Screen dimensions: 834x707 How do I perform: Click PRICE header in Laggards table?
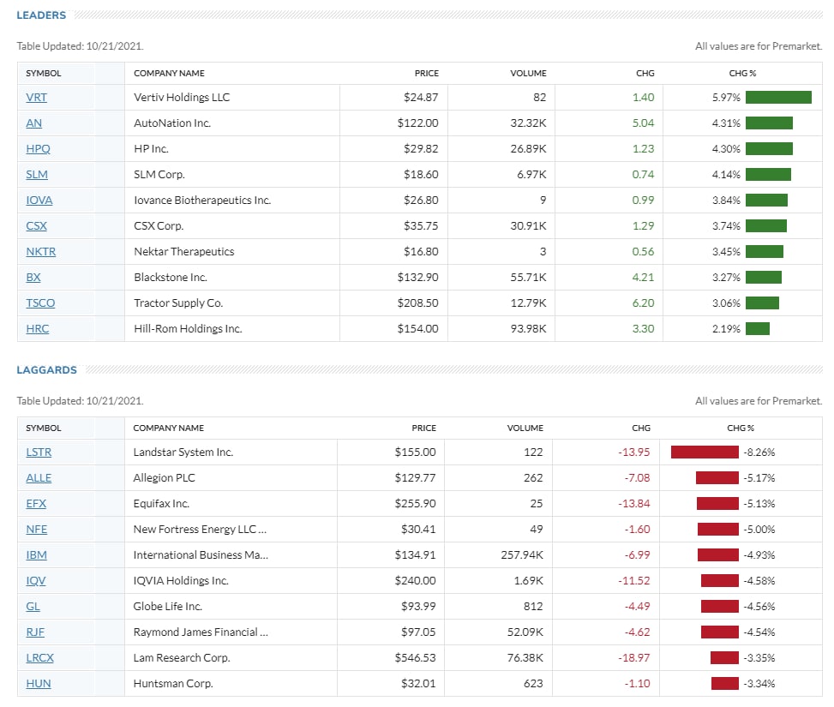(423, 428)
